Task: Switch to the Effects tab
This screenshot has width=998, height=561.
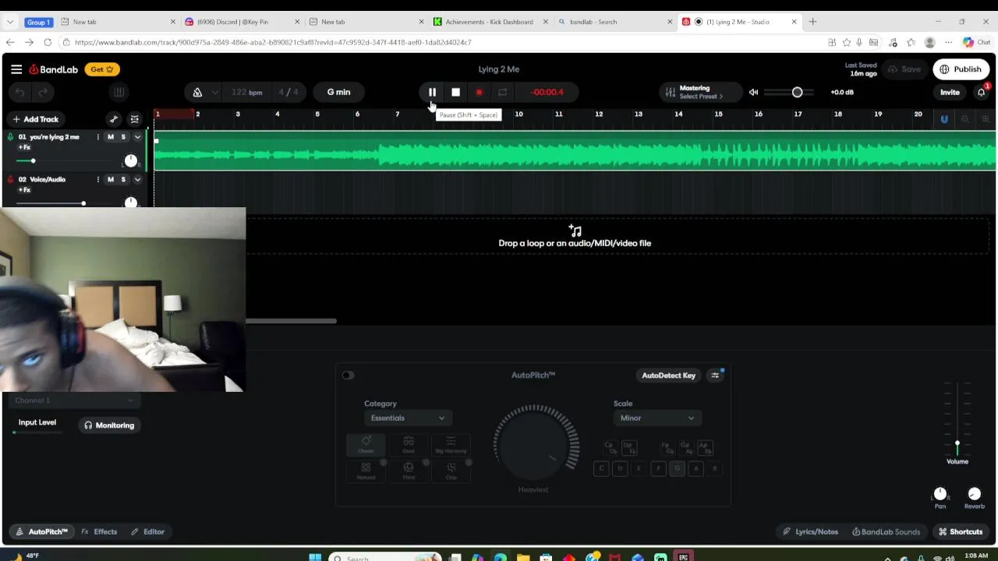Action: click(99, 532)
